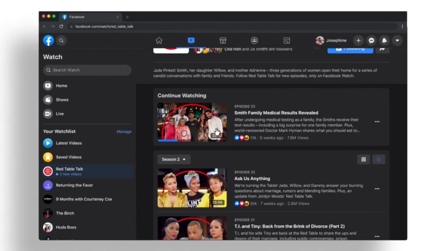
Task: Play the Episode 21 thumbnail
Action: (192, 228)
